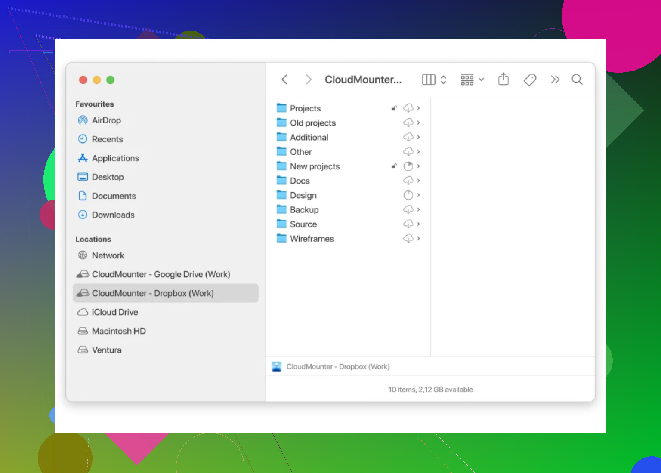Select Macintosh HD volume
This screenshot has height=473, width=661.
point(166,331)
